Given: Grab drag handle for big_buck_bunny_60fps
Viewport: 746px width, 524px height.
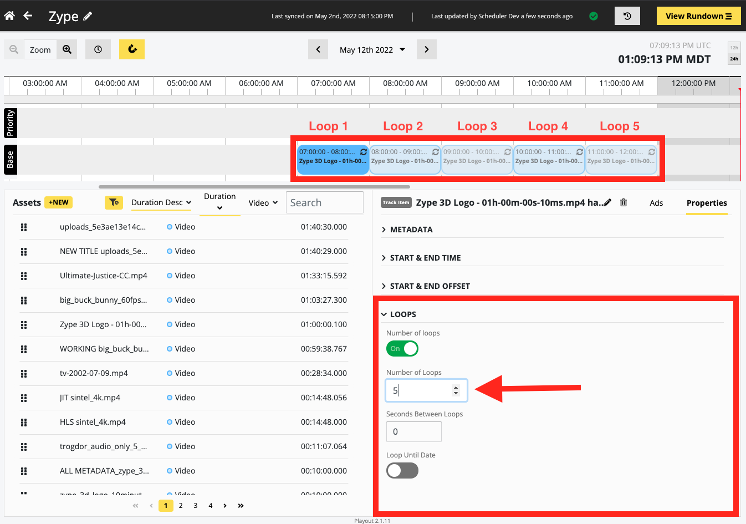Looking at the screenshot, I should click(x=24, y=300).
